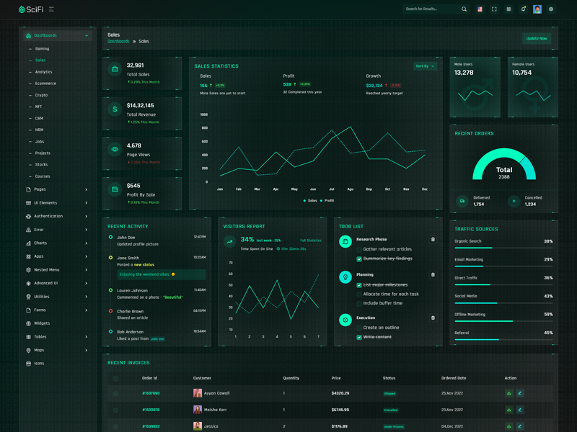This screenshot has width=577, height=432.
Task: Click the Search for Results input field
Action: coord(431,9)
